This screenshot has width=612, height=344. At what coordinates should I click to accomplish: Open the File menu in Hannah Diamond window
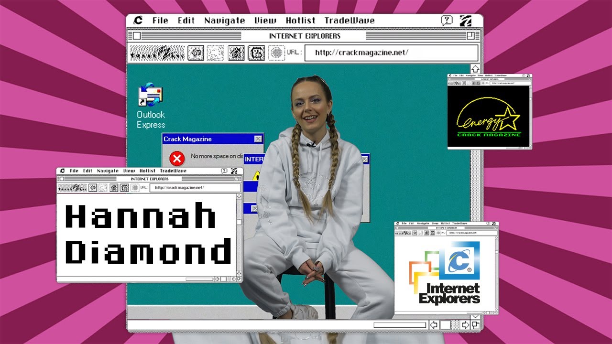point(74,171)
